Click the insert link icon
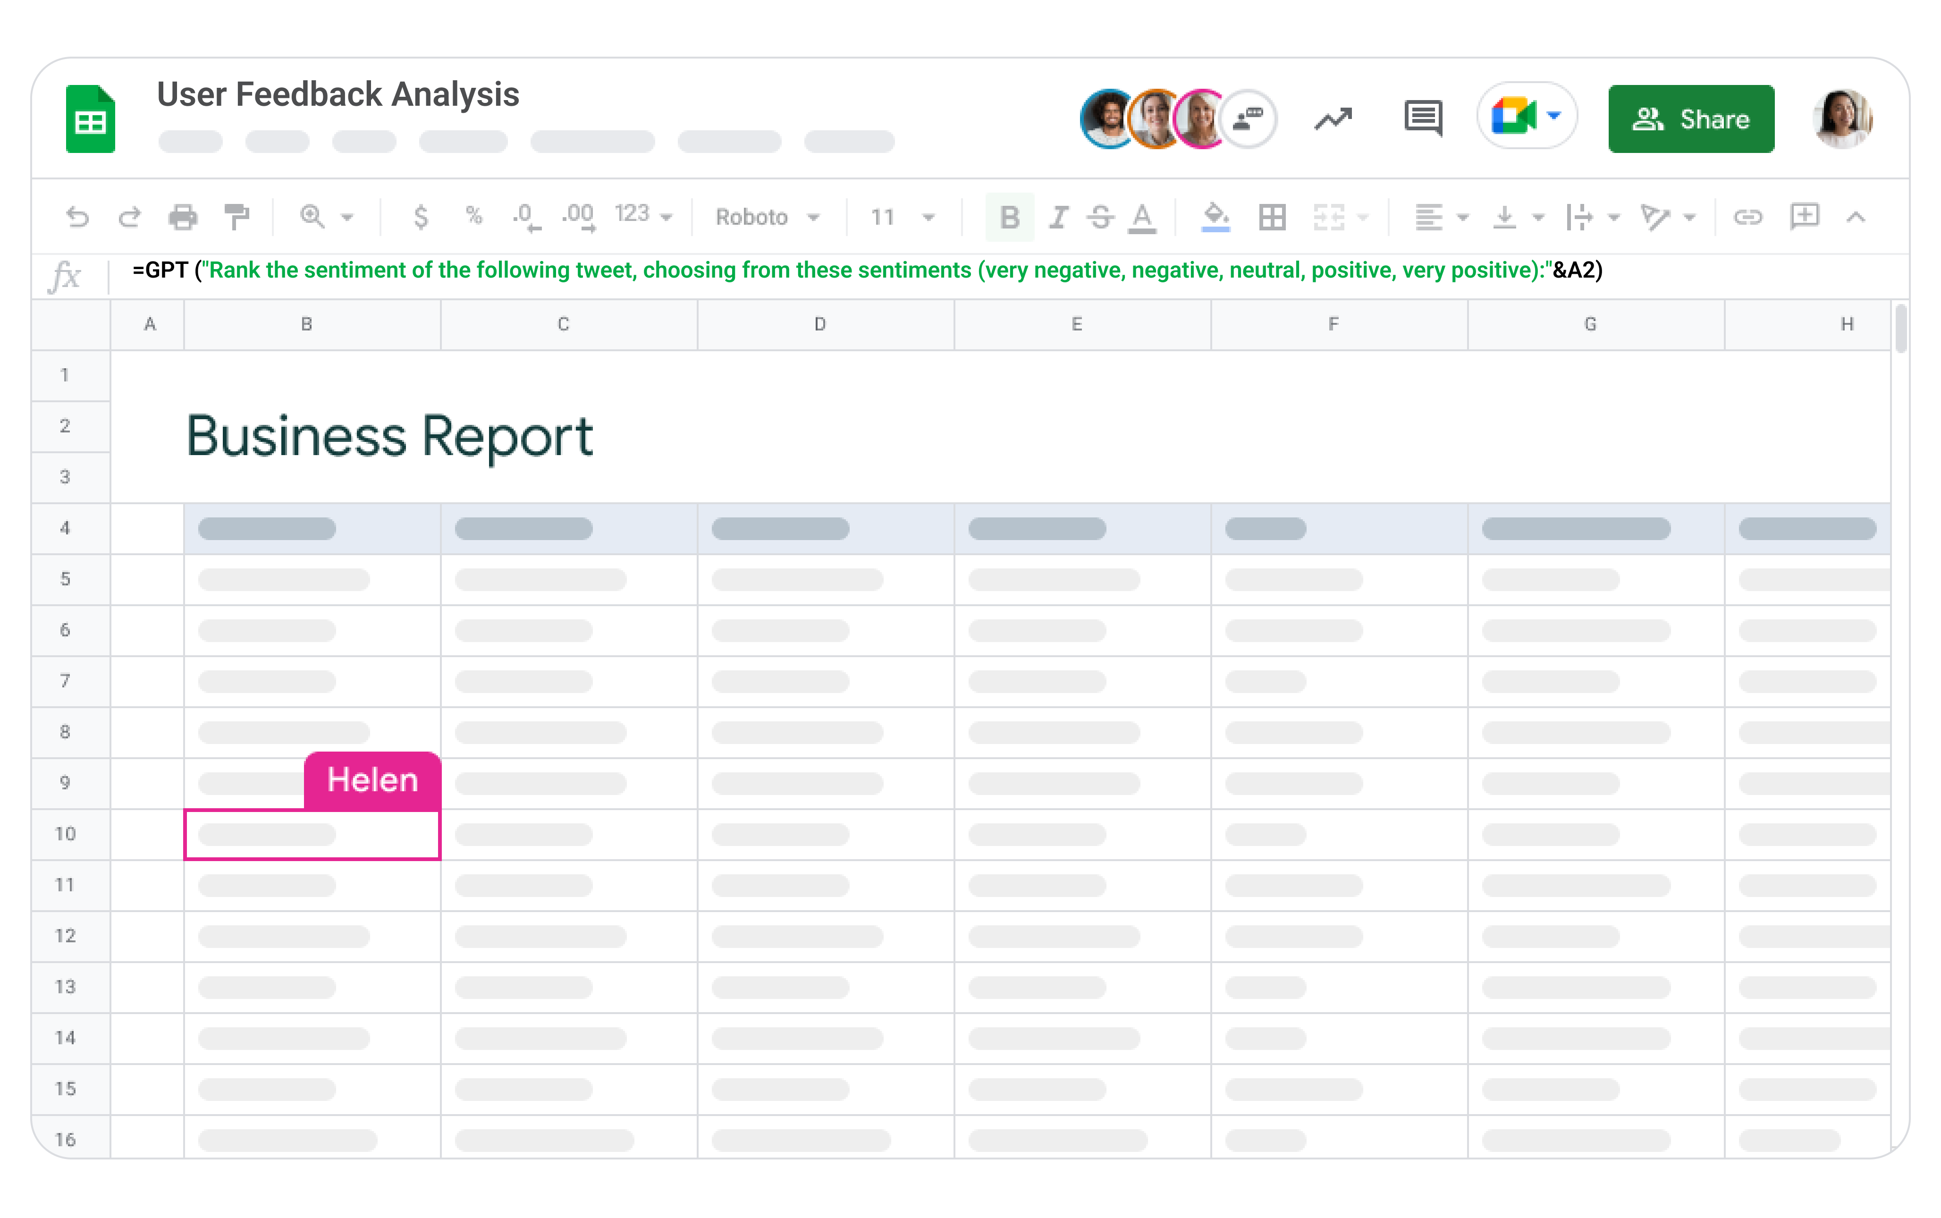1941x1218 pixels. pos(1748,217)
